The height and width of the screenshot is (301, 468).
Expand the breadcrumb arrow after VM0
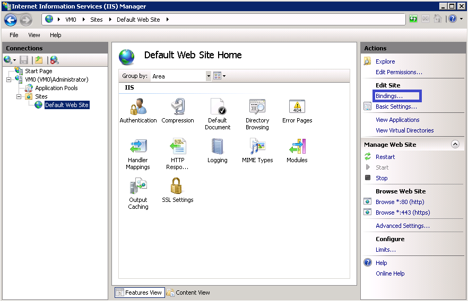click(84, 20)
